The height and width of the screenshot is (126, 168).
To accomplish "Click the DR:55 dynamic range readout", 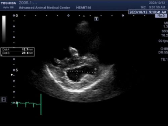I will click(163, 52).
